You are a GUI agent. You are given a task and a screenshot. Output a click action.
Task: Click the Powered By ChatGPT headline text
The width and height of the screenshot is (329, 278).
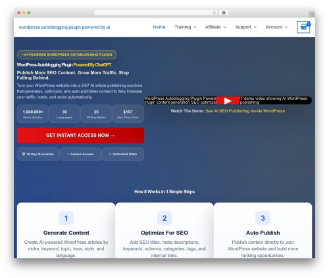click(x=92, y=65)
